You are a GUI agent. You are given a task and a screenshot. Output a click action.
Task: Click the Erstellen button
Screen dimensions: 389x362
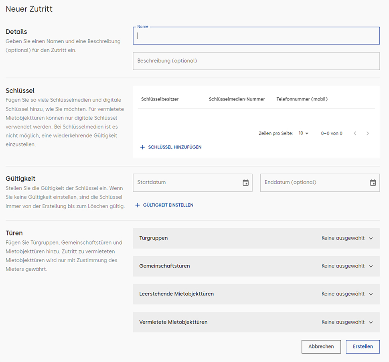click(x=363, y=346)
